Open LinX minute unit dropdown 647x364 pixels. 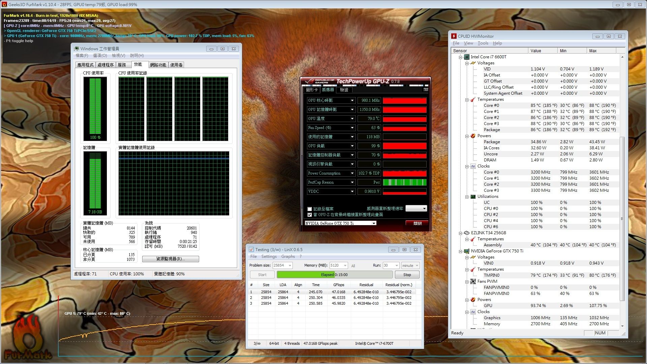pos(410,266)
